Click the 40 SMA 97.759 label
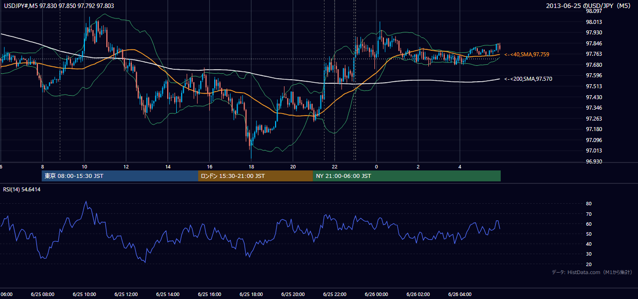Image resolution: width=638 pixels, height=299 pixels. pos(527,54)
